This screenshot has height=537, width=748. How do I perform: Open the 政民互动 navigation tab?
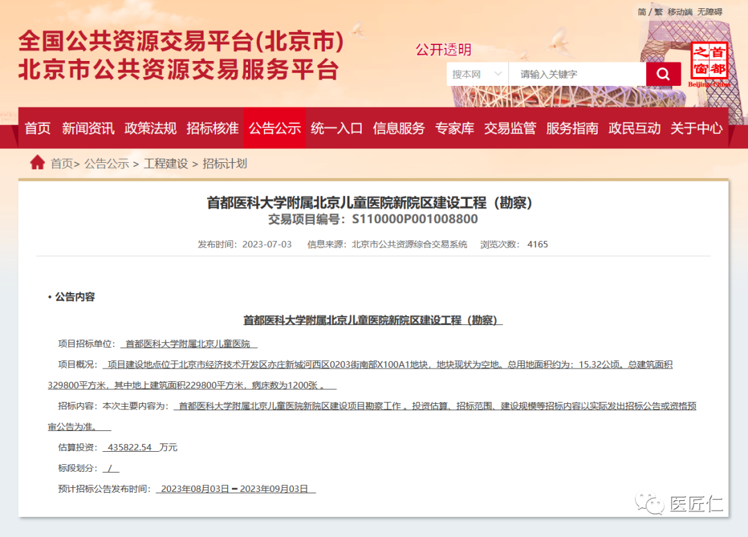point(634,128)
